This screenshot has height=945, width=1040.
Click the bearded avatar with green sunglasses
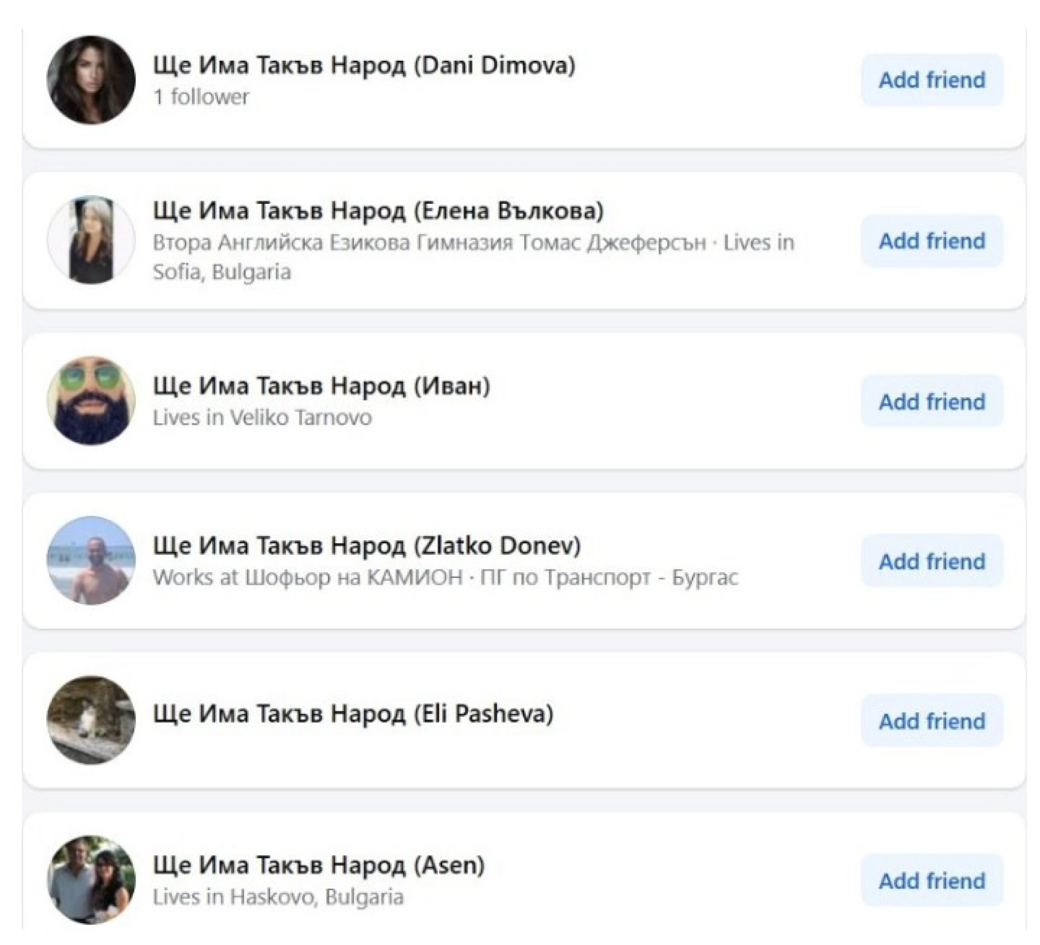(91, 400)
